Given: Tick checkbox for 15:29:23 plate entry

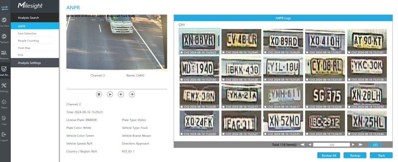Looking at the screenshot, I should pyautogui.click(x=181, y=53).
